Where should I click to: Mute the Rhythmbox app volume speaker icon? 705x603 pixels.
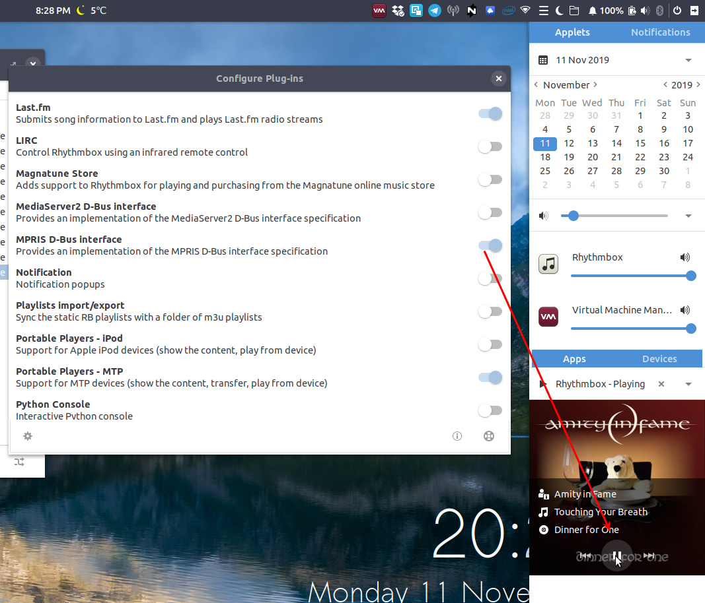click(685, 257)
